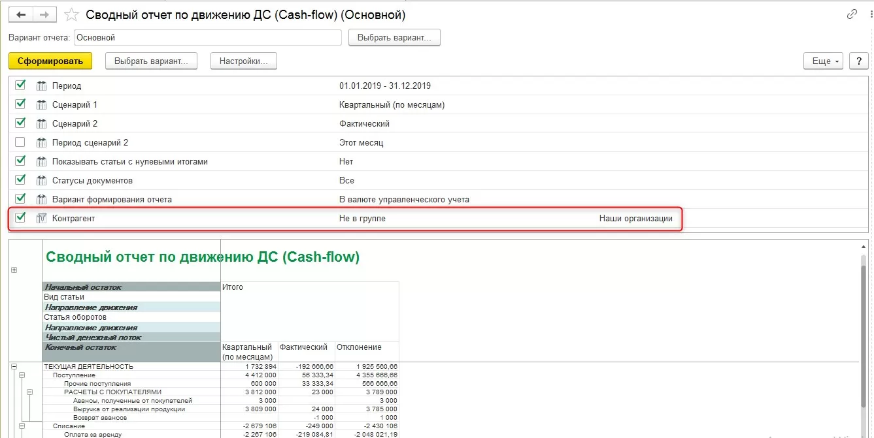Select value Квартальный (по месяцам) for Сценарий 1
This screenshot has height=438, width=874.
click(x=392, y=104)
